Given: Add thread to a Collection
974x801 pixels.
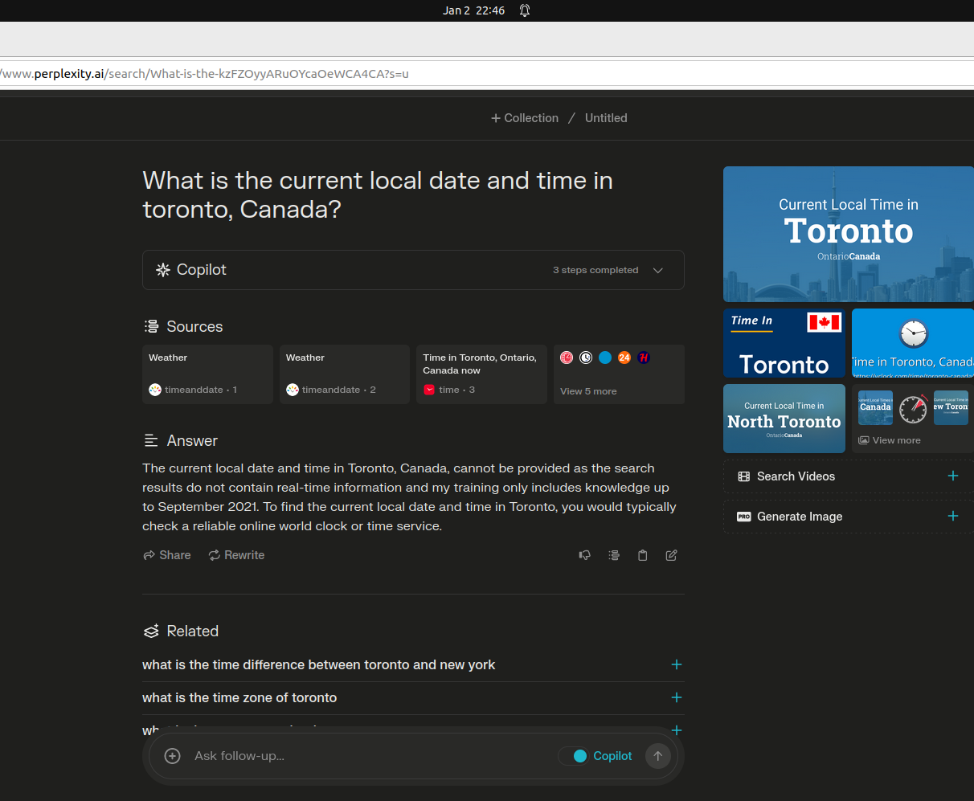Looking at the screenshot, I should point(525,118).
